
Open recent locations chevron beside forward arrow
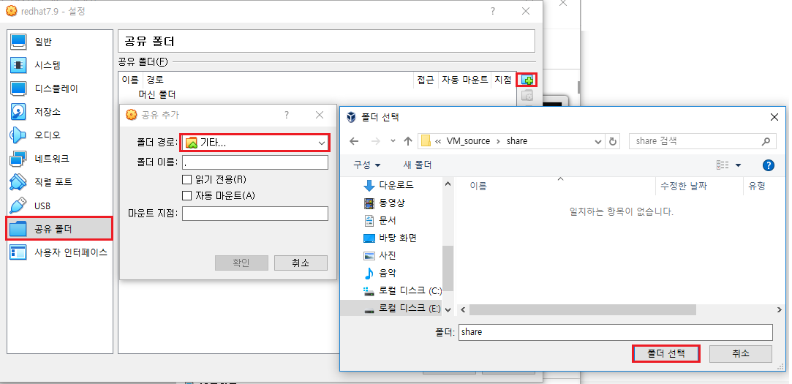[393, 141]
